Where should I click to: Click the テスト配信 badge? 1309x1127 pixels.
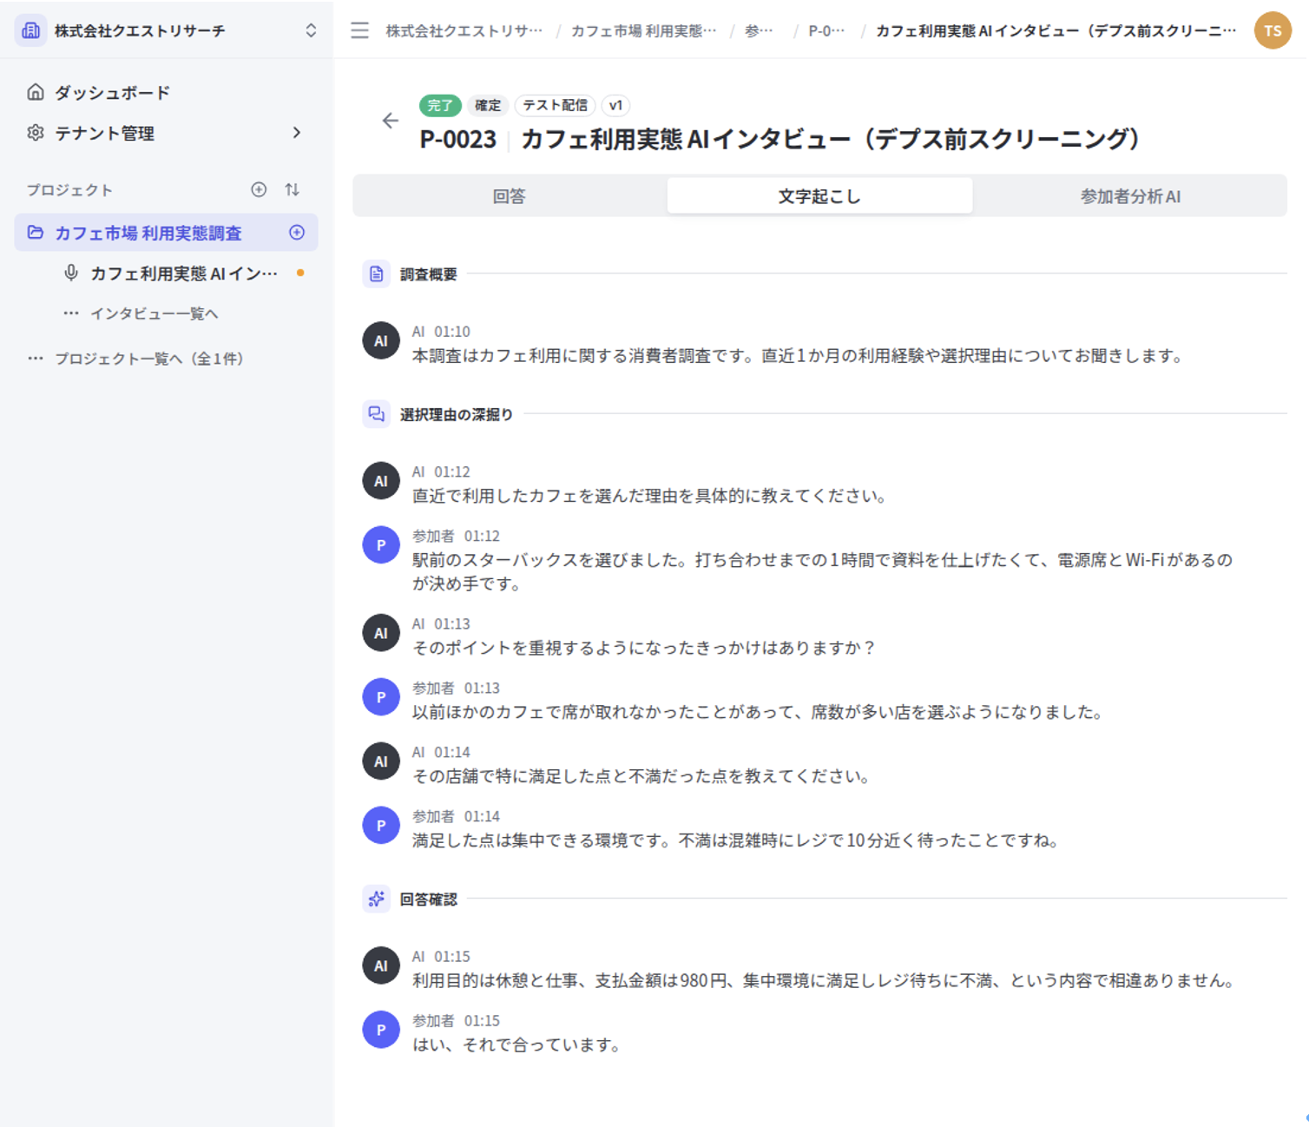(555, 105)
